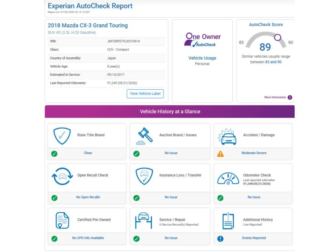Screen dimensions: 336x252
Task: Click the AutoCheck Score gauge marker
Action: tap(277, 38)
